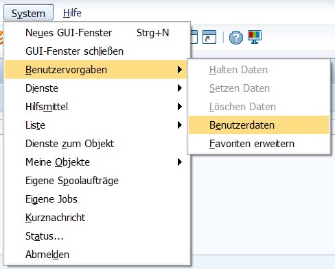Image resolution: width=335 pixels, height=269 pixels.
Task: Click the create shortcut window icon
Action: (x=209, y=37)
